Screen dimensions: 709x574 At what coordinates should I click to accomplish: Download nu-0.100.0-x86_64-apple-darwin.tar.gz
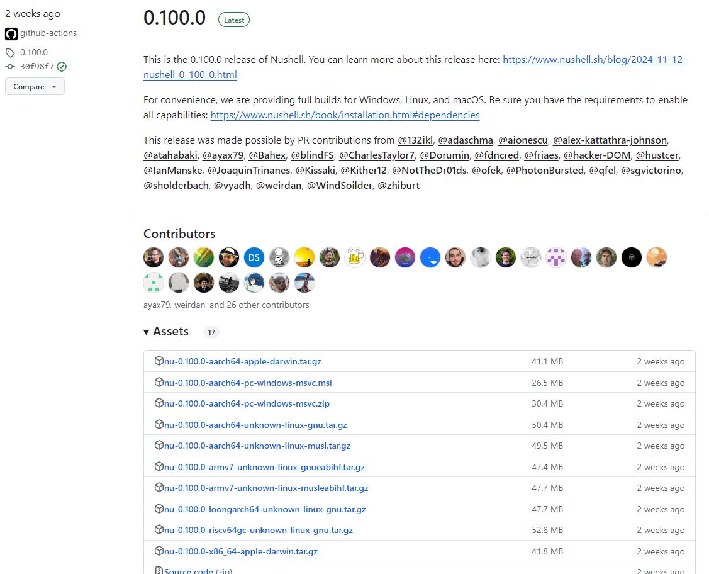[241, 551]
